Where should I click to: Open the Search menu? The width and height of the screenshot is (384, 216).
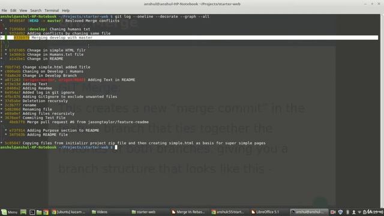point(36,11)
